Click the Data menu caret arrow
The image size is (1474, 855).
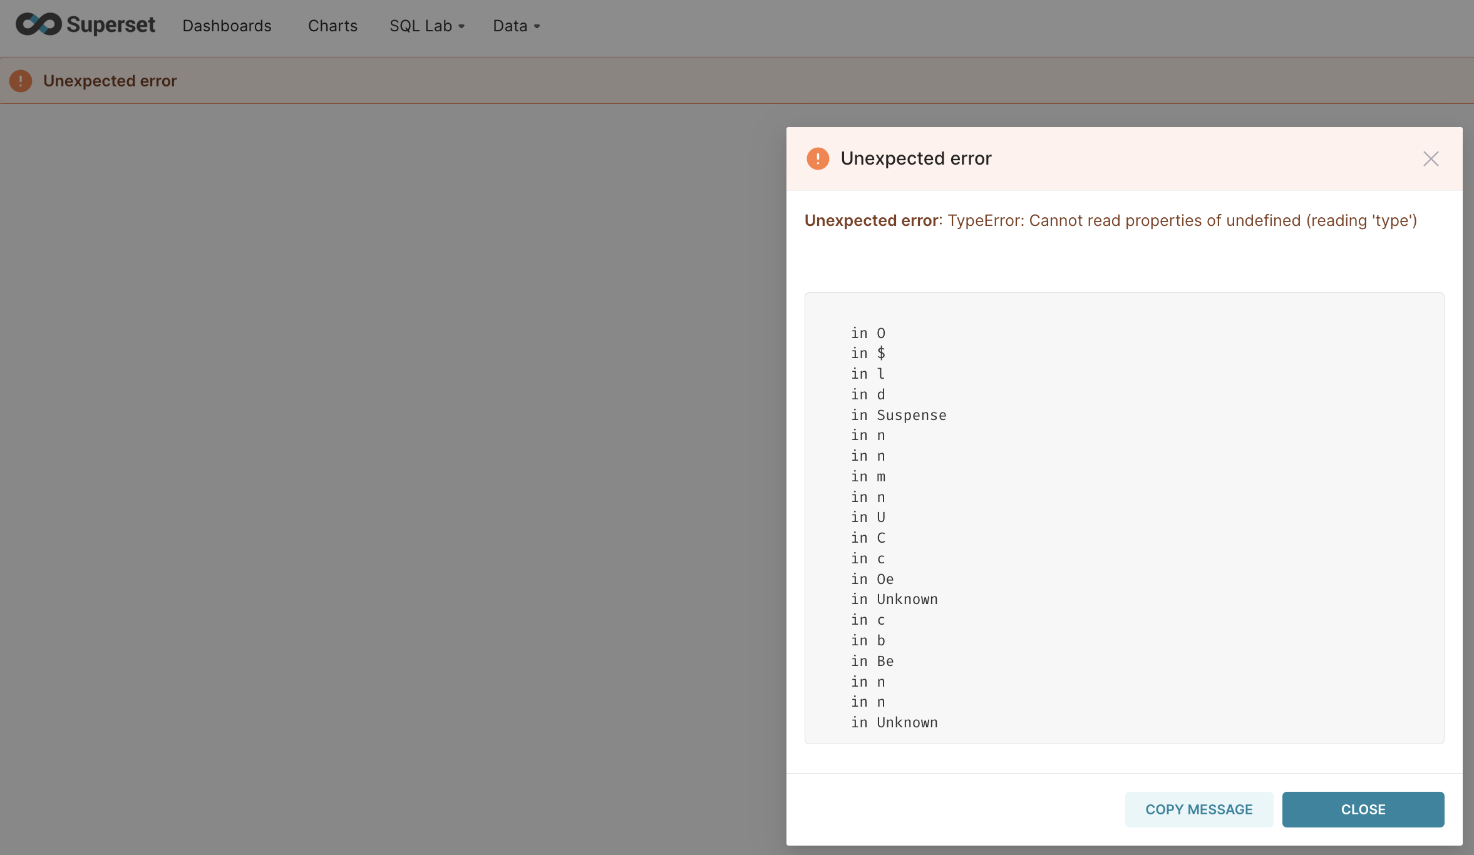tap(539, 27)
